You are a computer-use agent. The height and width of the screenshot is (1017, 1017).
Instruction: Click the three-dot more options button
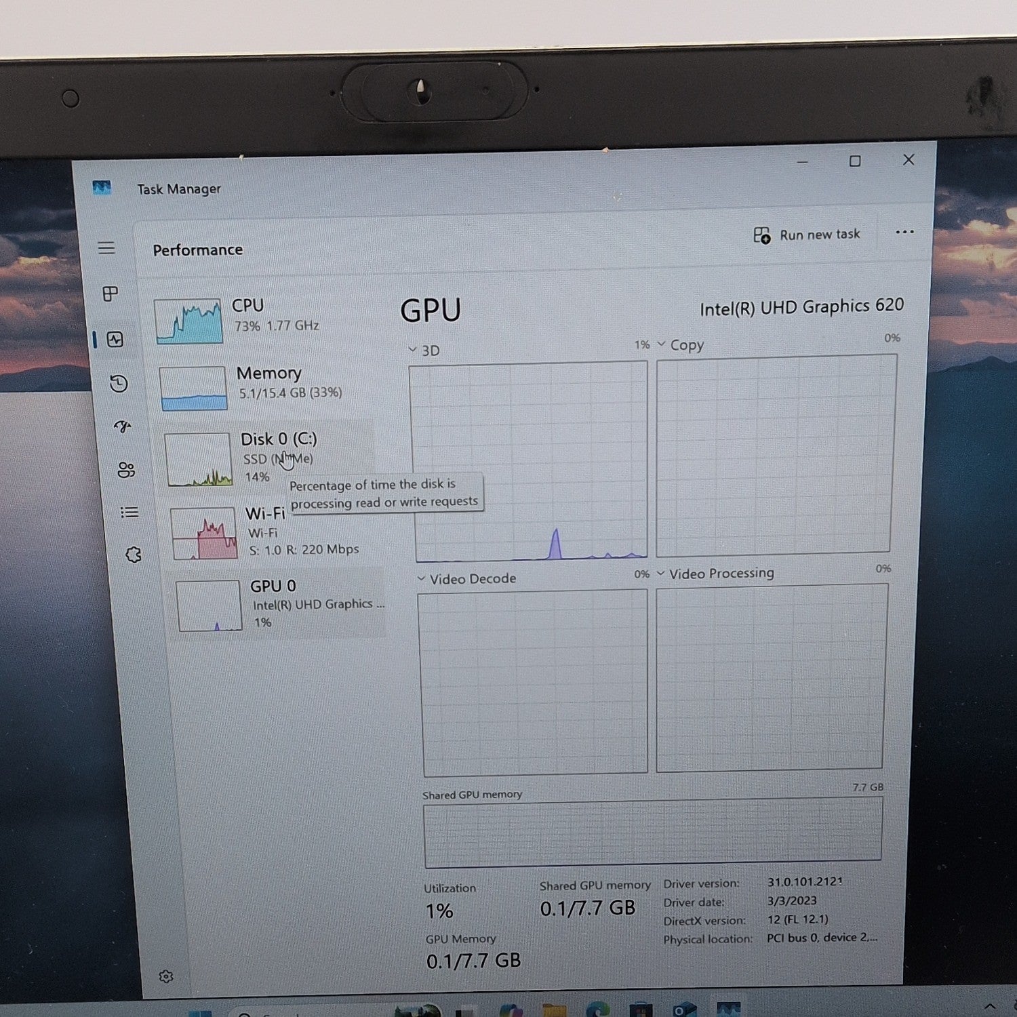[x=904, y=232]
